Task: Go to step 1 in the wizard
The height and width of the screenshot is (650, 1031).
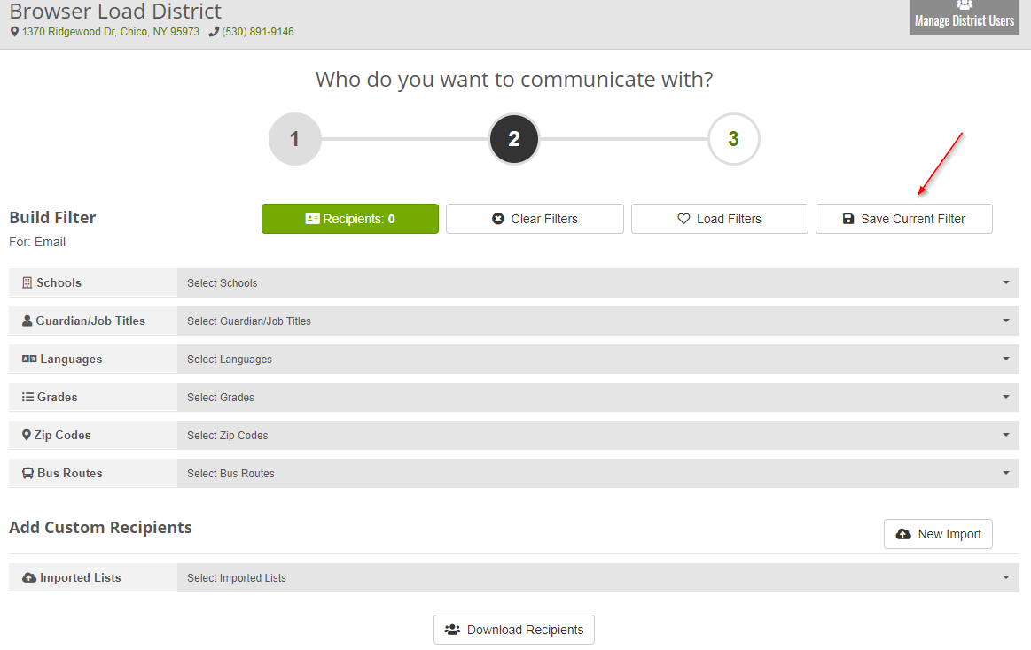Action: point(294,139)
